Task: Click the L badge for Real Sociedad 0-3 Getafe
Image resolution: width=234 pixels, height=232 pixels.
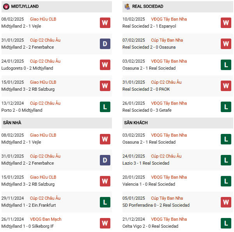Action: pyautogui.click(x=226, y=107)
